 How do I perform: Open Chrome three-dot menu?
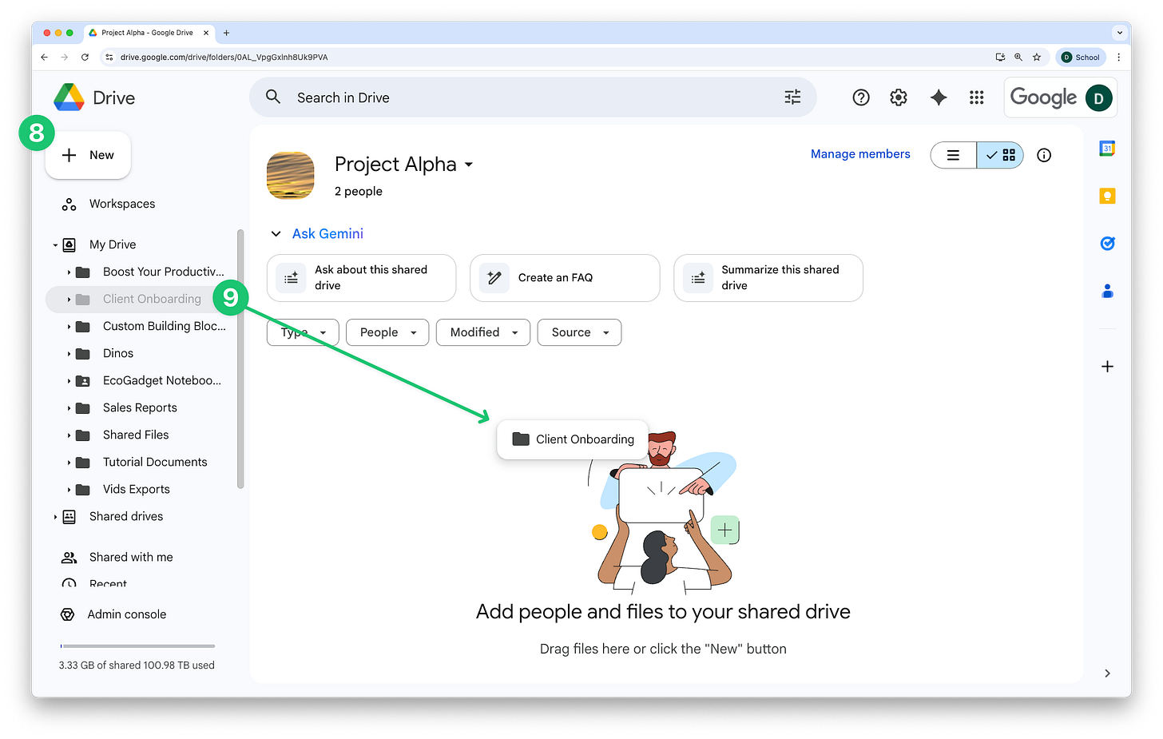pyautogui.click(x=1118, y=58)
